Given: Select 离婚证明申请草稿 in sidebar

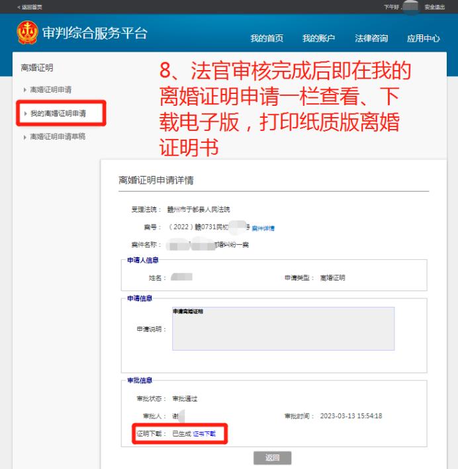Looking at the screenshot, I should 58,137.
